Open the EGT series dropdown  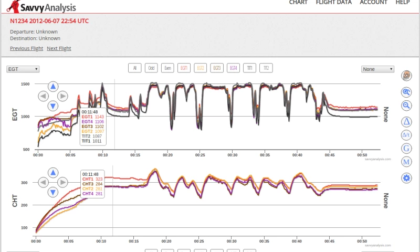point(23,69)
